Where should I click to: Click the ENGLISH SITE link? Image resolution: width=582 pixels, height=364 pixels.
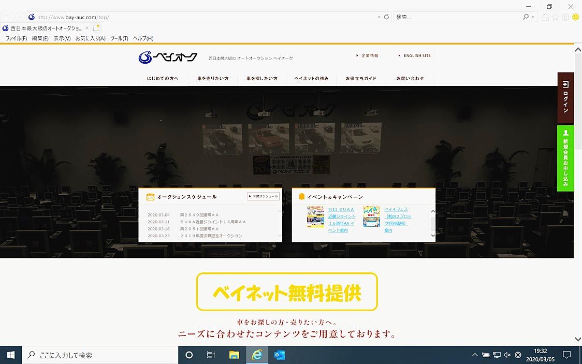(414, 56)
